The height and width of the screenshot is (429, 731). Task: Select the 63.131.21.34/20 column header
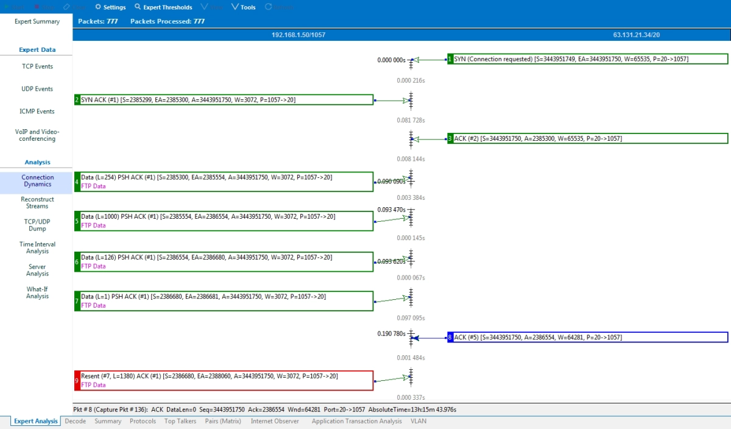(x=637, y=35)
